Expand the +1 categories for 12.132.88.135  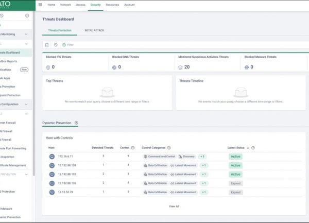point(204,175)
